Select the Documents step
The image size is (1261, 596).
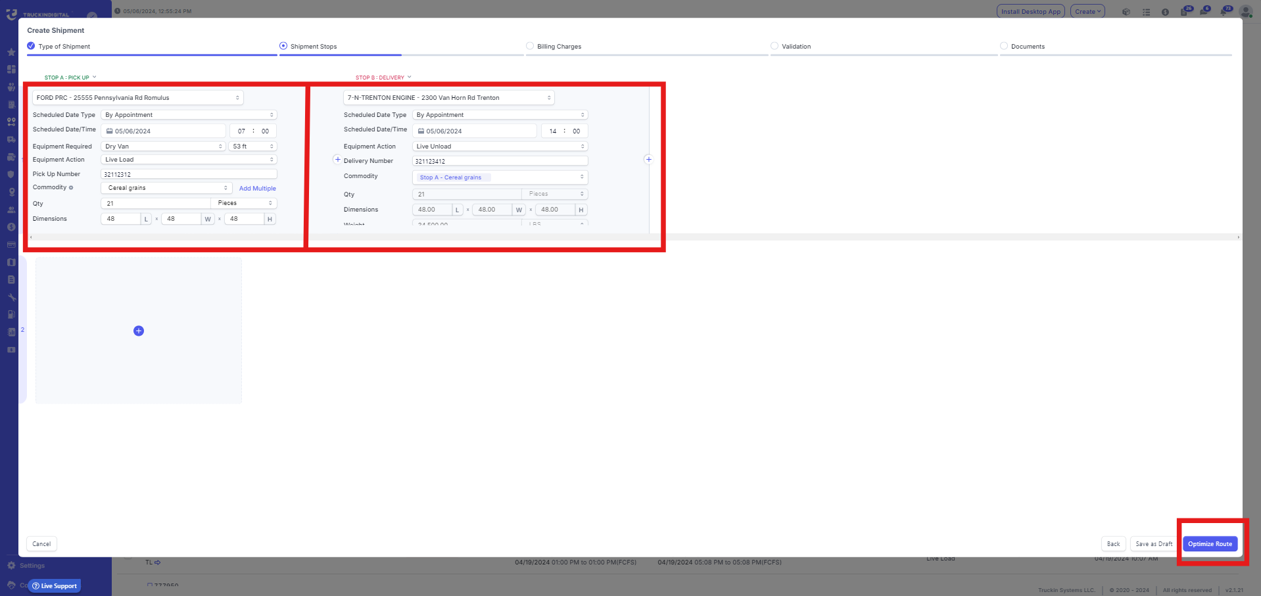(1022, 46)
